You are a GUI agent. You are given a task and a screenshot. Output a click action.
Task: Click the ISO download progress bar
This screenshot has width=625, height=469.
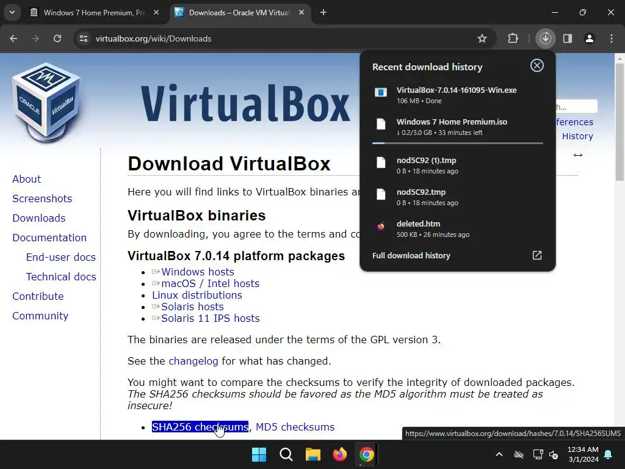point(458,143)
